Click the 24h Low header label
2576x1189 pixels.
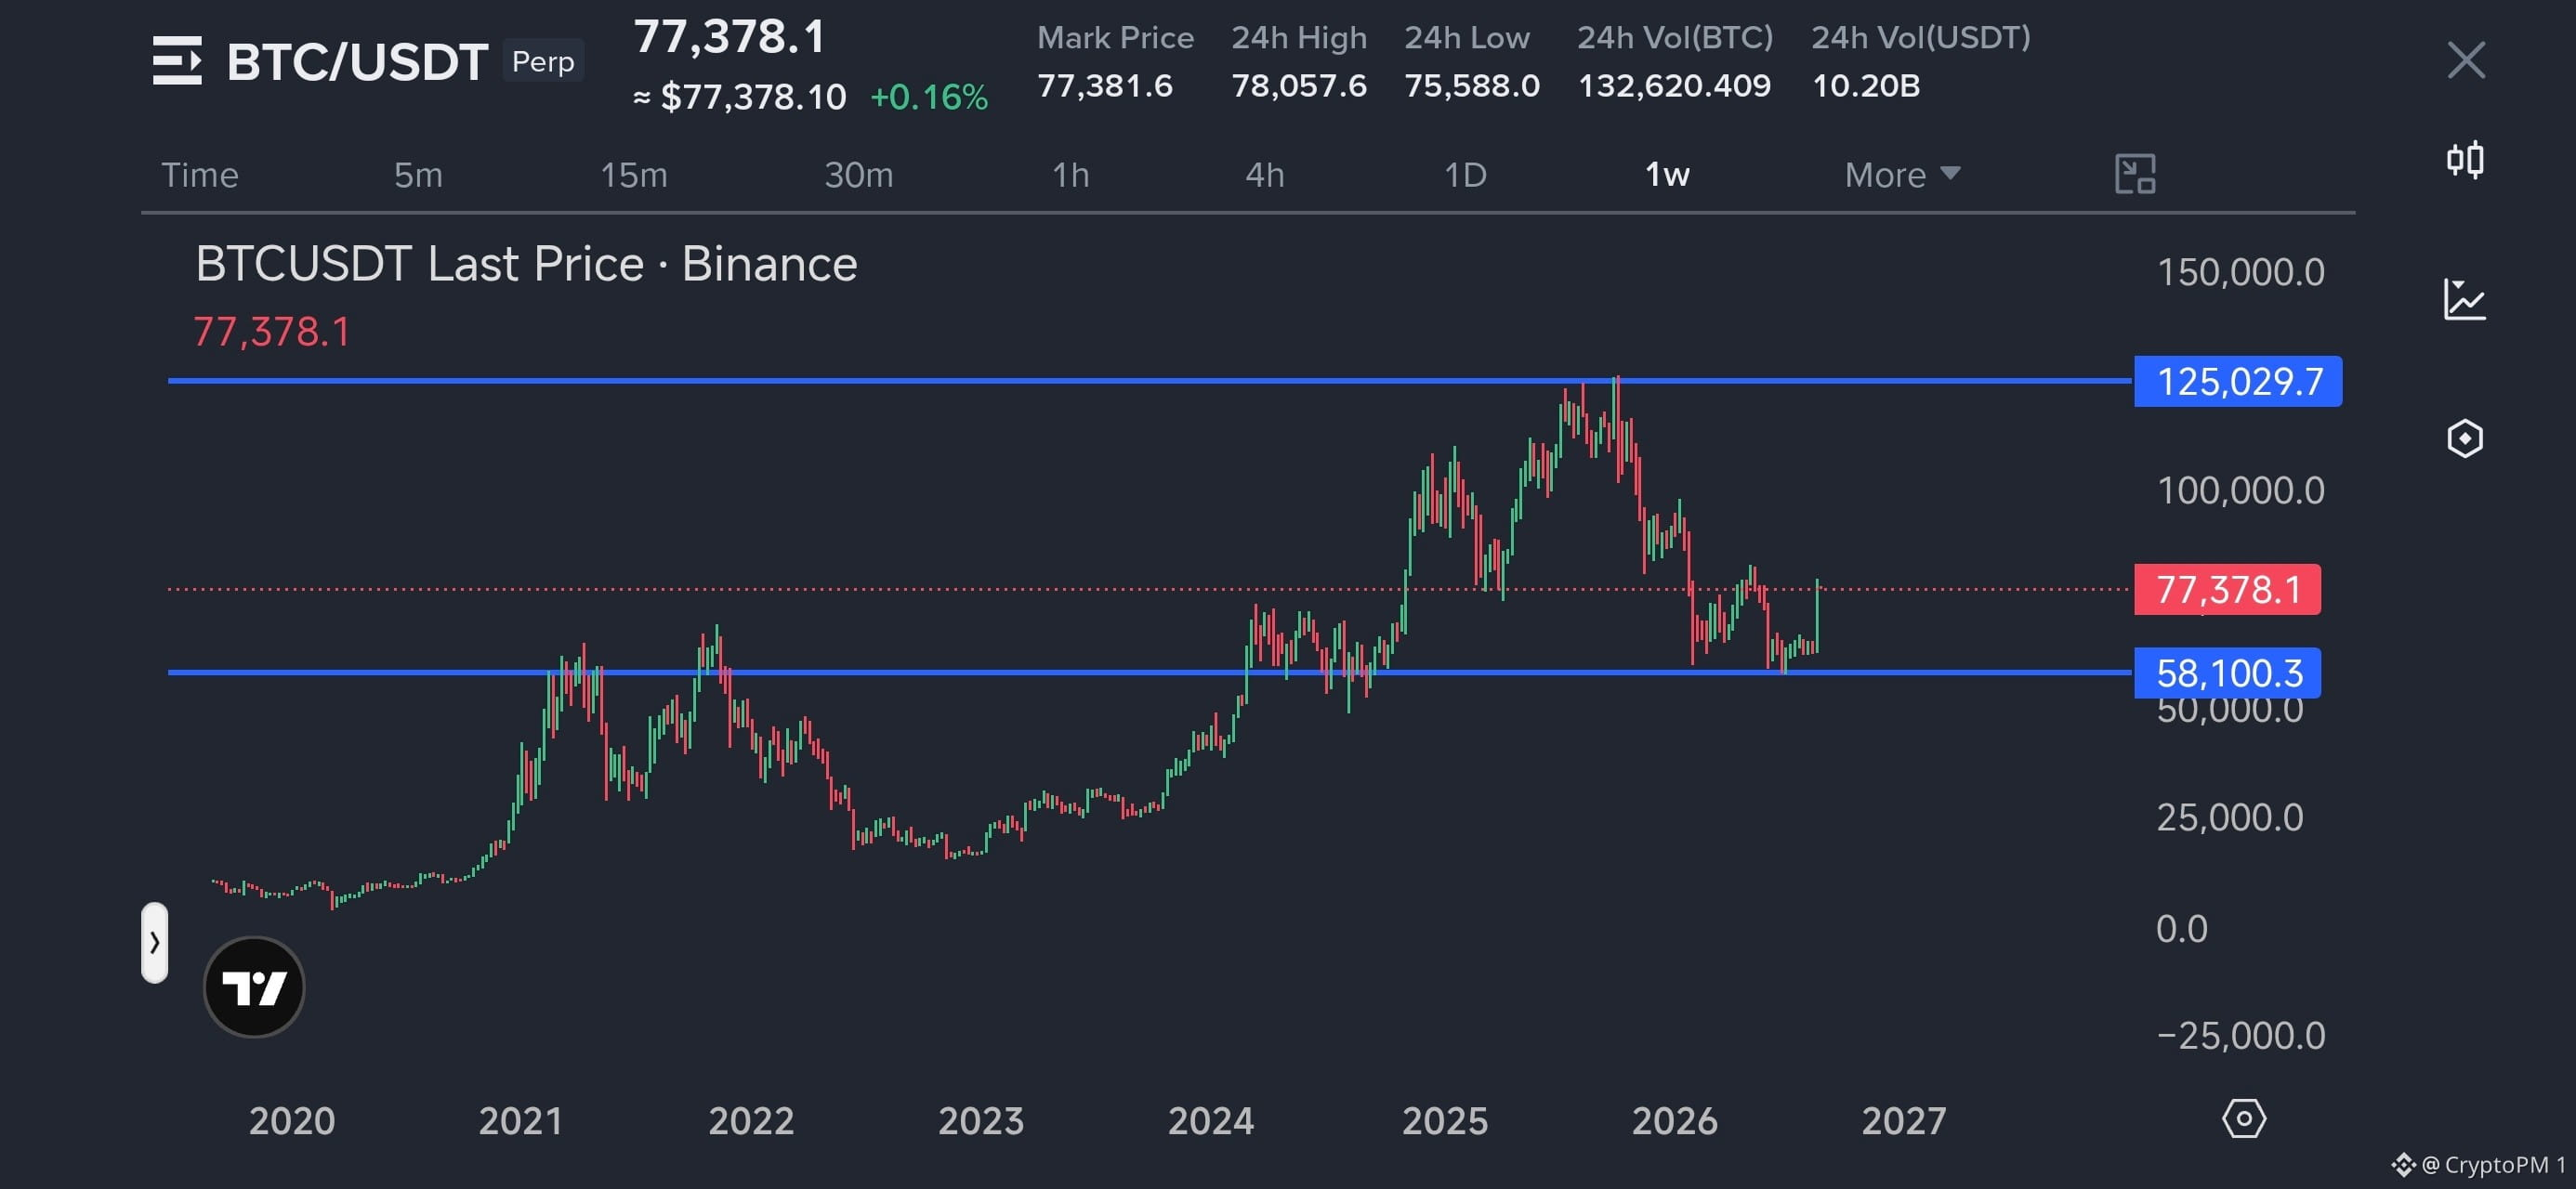click(x=1467, y=37)
